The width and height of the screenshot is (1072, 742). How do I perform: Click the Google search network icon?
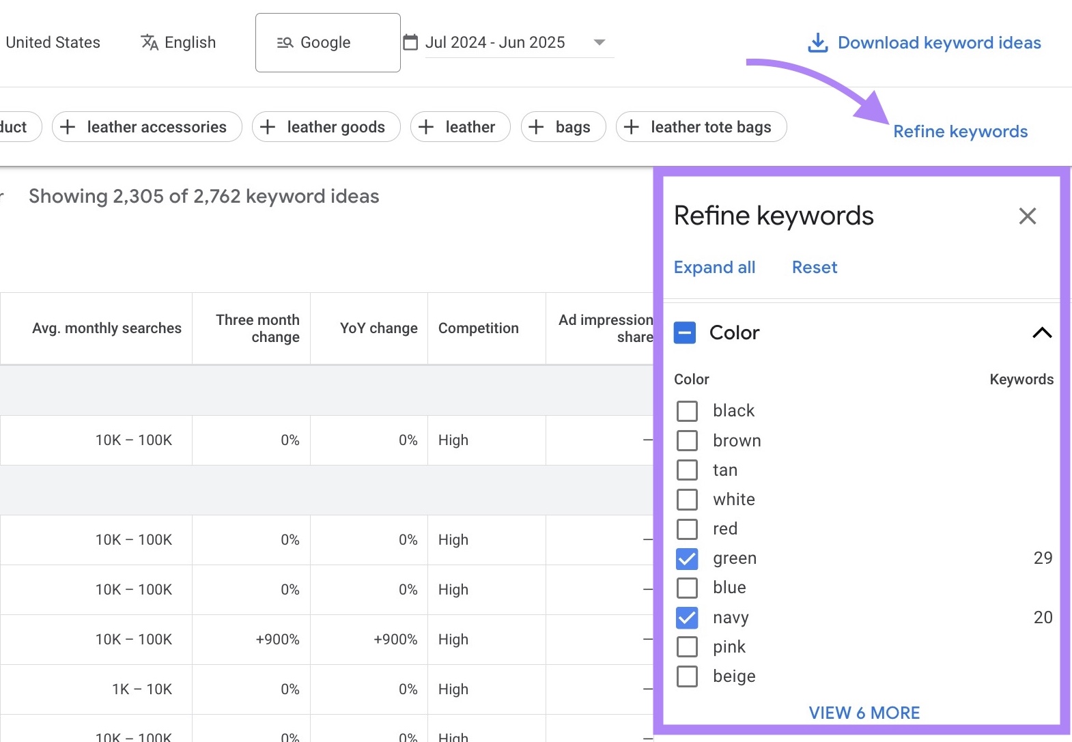(285, 42)
